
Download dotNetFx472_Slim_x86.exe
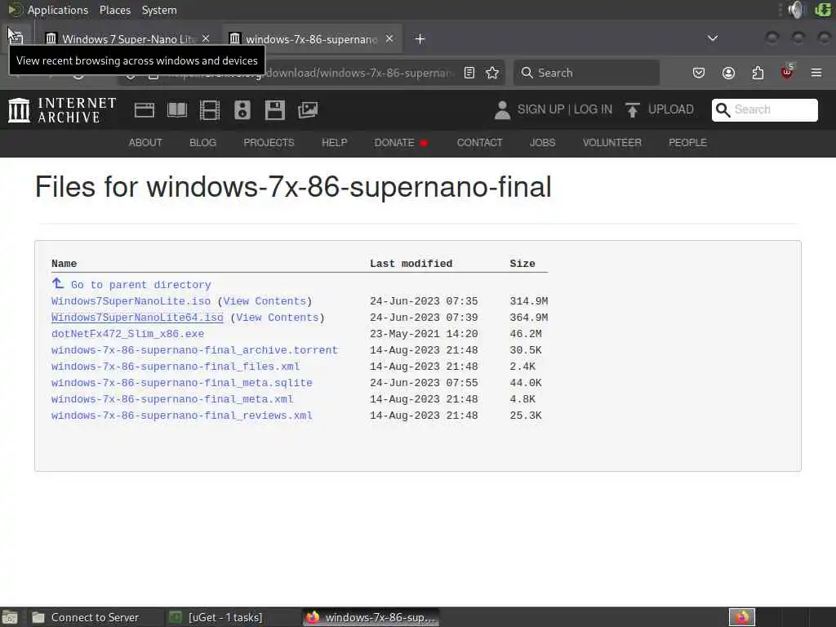(x=127, y=334)
